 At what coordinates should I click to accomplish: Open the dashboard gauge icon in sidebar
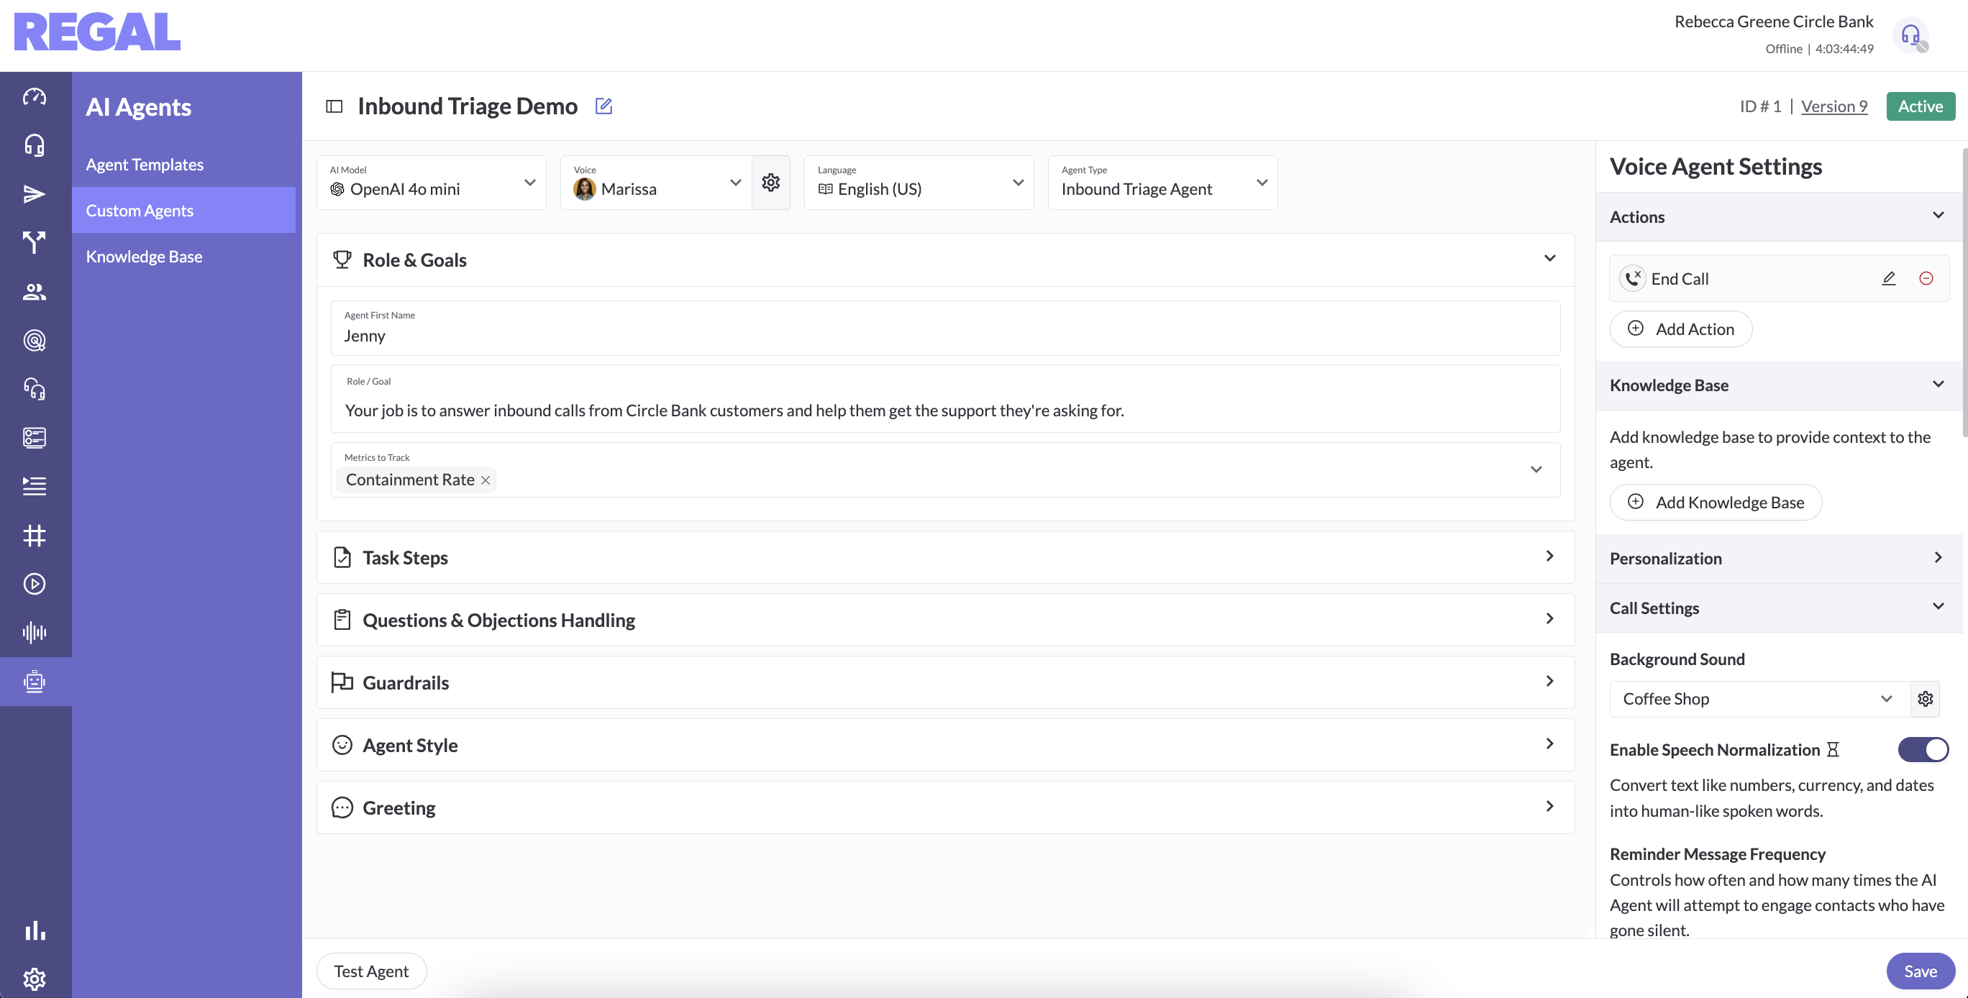point(35,96)
